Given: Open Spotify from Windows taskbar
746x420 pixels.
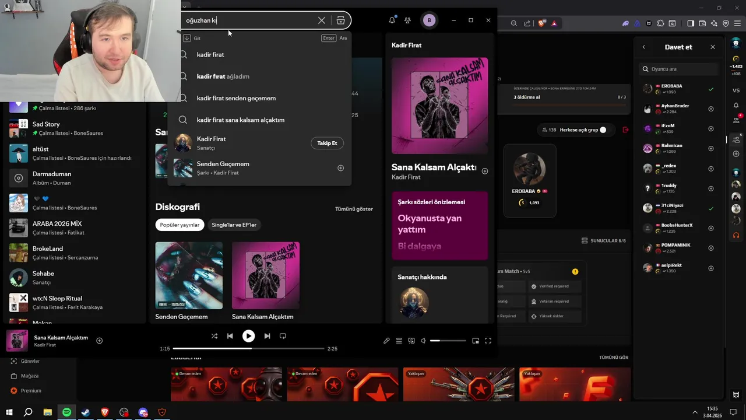Looking at the screenshot, I should [66, 412].
